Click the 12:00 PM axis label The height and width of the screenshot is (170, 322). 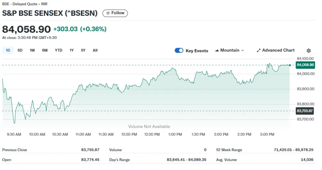(x=129, y=134)
